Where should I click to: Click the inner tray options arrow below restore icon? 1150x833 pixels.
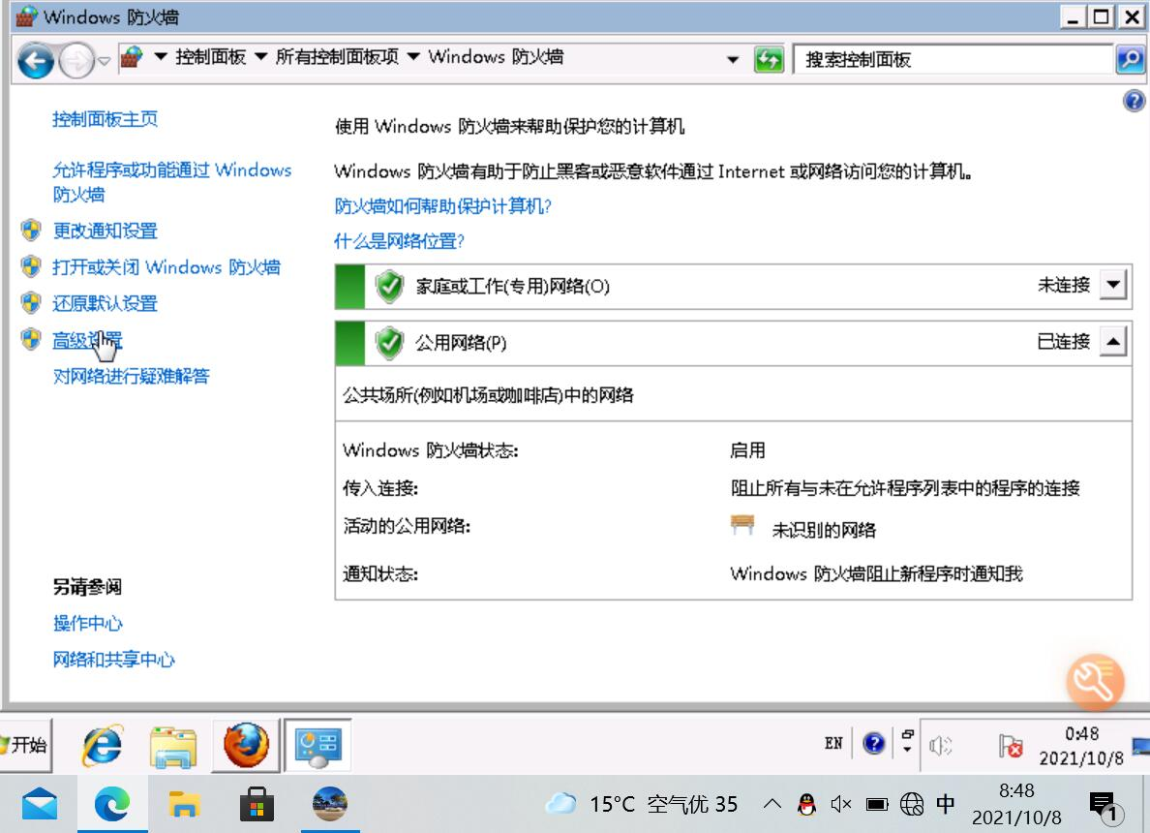(907, 750)
